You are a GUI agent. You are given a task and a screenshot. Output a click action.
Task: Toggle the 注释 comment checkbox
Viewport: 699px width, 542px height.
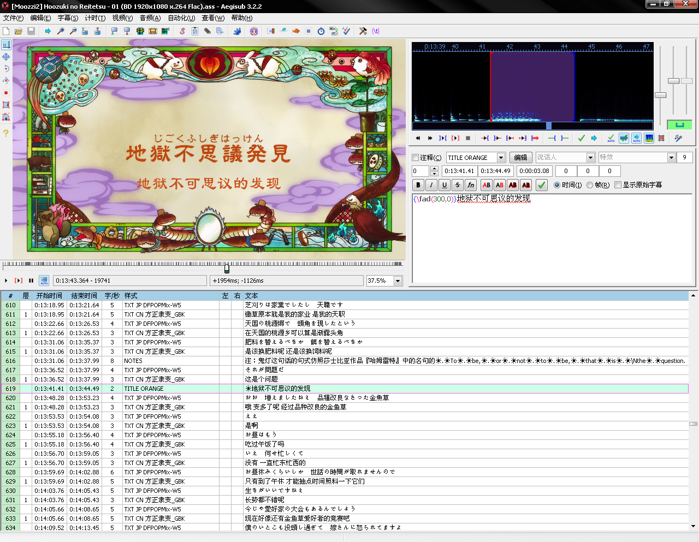tap(415, 158)
